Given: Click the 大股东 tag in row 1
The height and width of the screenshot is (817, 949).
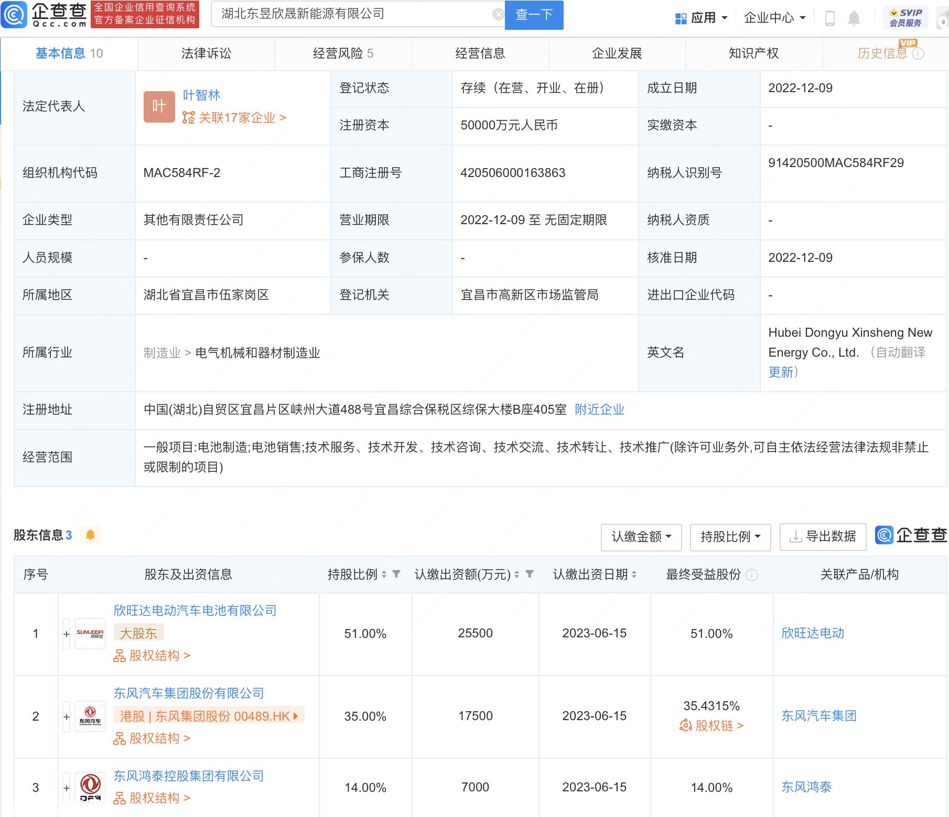Looking at the screenshot, I should point(138,633).
